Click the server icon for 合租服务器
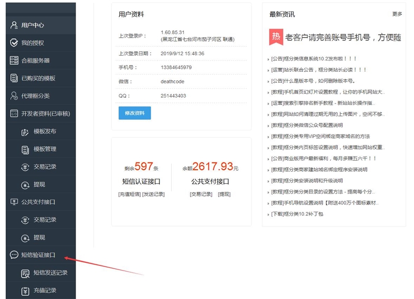This screenshot has height=299, width=414. point(14,61)
